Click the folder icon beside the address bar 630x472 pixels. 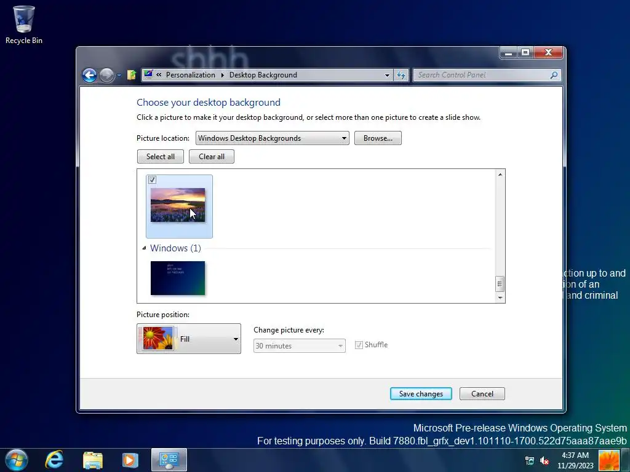pyautogui.click(x=132, y=74)
